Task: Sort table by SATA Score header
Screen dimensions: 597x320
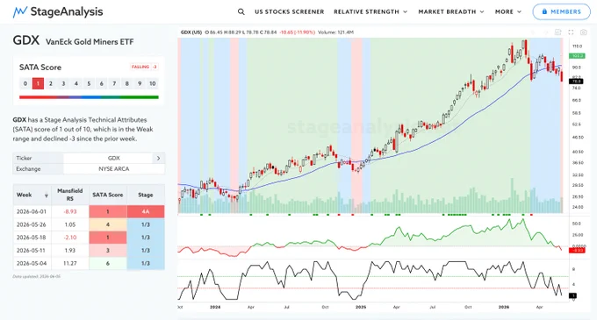Action: pos(108,195)
